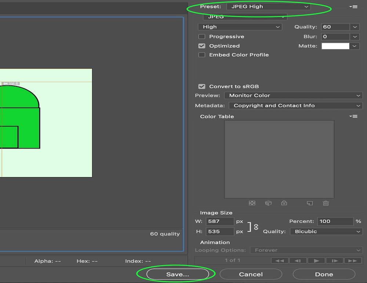Click the empty Color Table area
367x283 pixels.
pyautogui.click(x=279, y=160)
